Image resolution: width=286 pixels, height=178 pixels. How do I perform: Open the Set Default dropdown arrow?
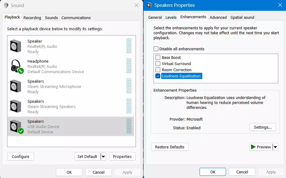coord(103,157)
